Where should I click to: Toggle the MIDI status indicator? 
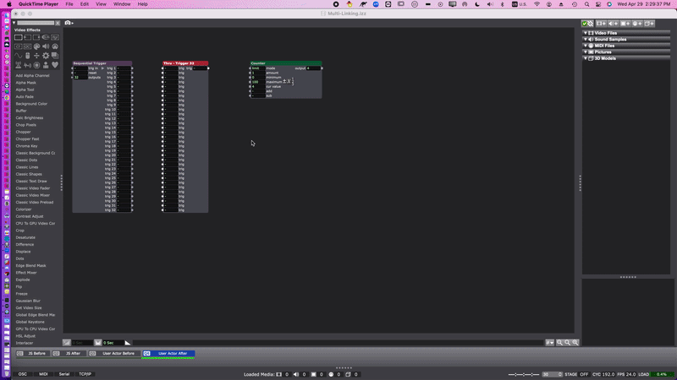(43, 373)
